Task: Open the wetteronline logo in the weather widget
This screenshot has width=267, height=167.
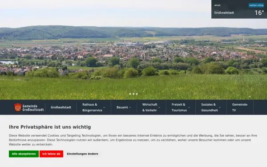Action: click(x=256, y=5)
